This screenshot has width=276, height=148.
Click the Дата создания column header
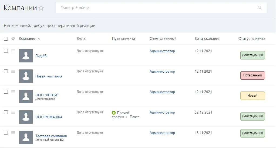click(x=207, y=38)
